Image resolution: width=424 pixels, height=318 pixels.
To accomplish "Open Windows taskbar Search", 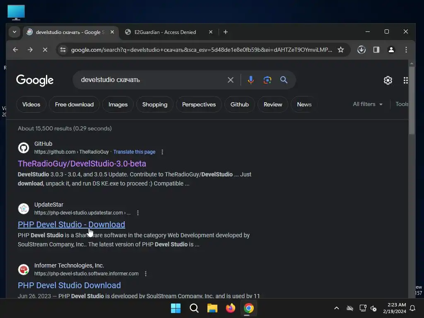I will (194, 308).
